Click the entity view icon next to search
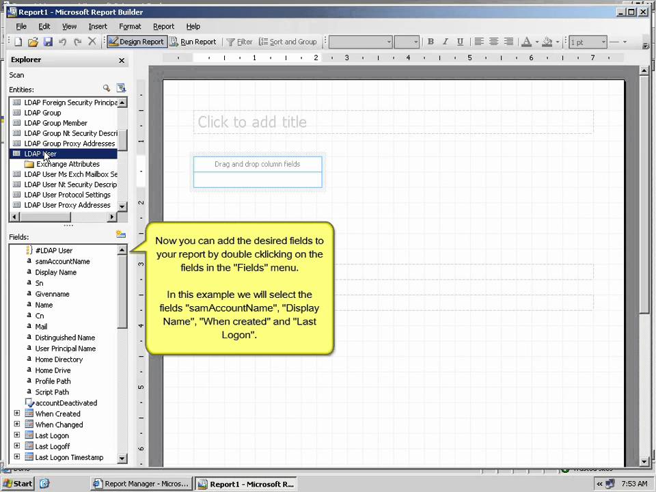Image resolution: width=656 pixels, height=492 pixels. (x=121, y=88)
